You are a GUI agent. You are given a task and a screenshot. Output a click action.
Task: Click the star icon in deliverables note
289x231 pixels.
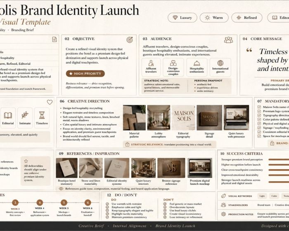pyautogui.click(x=26, y=161)
